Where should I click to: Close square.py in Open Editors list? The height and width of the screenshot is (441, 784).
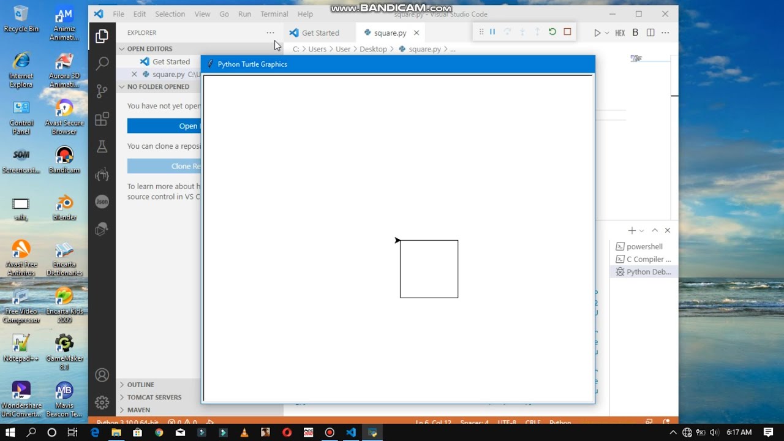click(134, 74)
